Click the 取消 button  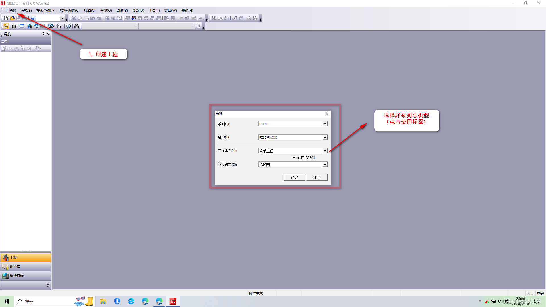[x=317, y=177]
